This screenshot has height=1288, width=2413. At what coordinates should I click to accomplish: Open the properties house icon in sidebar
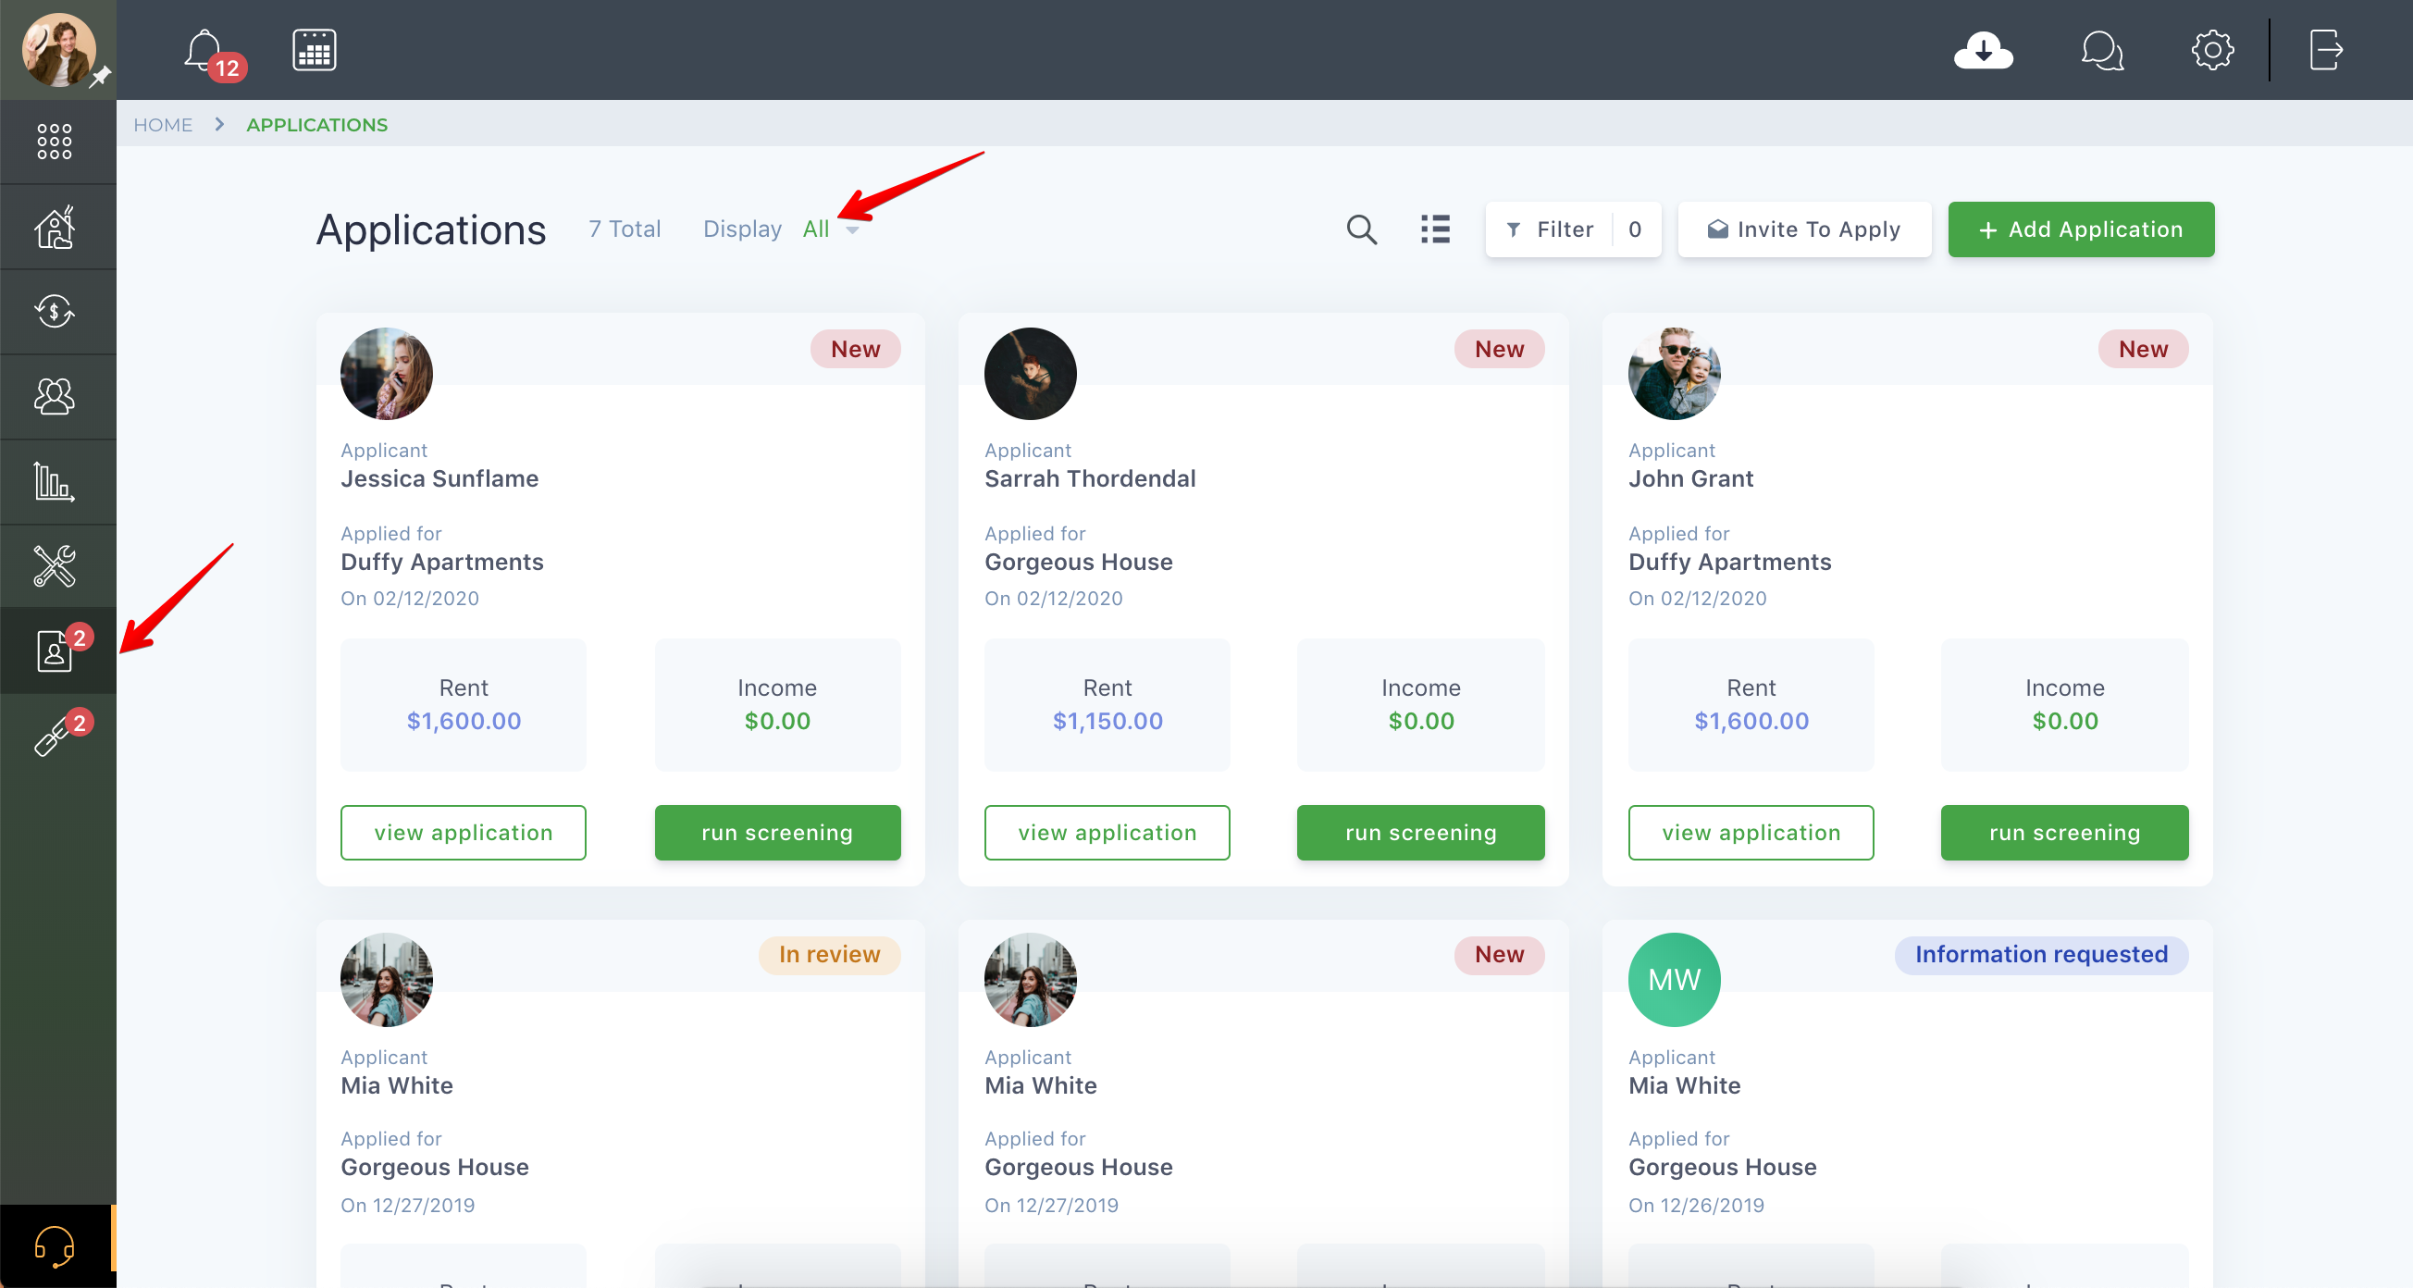coord(55,227)
